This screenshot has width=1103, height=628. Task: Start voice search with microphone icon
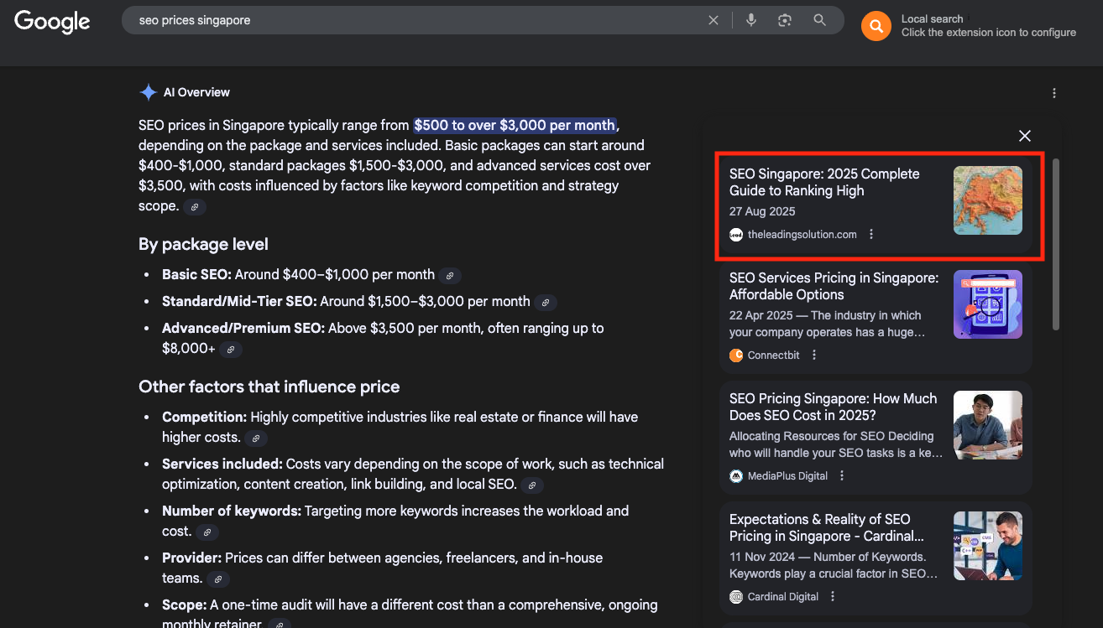pyautogui.click(x=751, y=20)
